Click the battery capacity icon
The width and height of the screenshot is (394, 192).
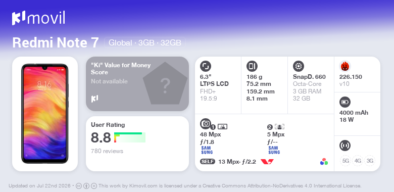345,102
